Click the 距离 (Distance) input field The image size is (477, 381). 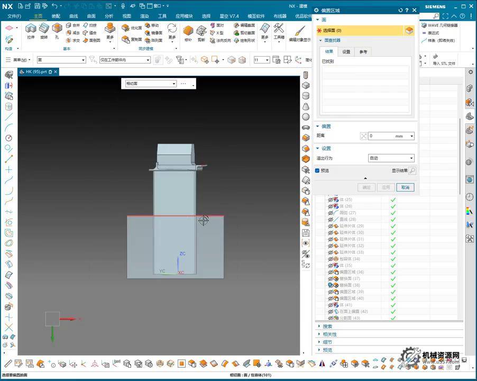coord(381,136)
